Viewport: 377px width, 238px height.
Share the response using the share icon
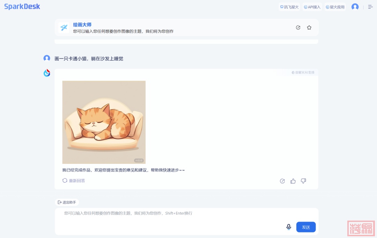point(282,181)
